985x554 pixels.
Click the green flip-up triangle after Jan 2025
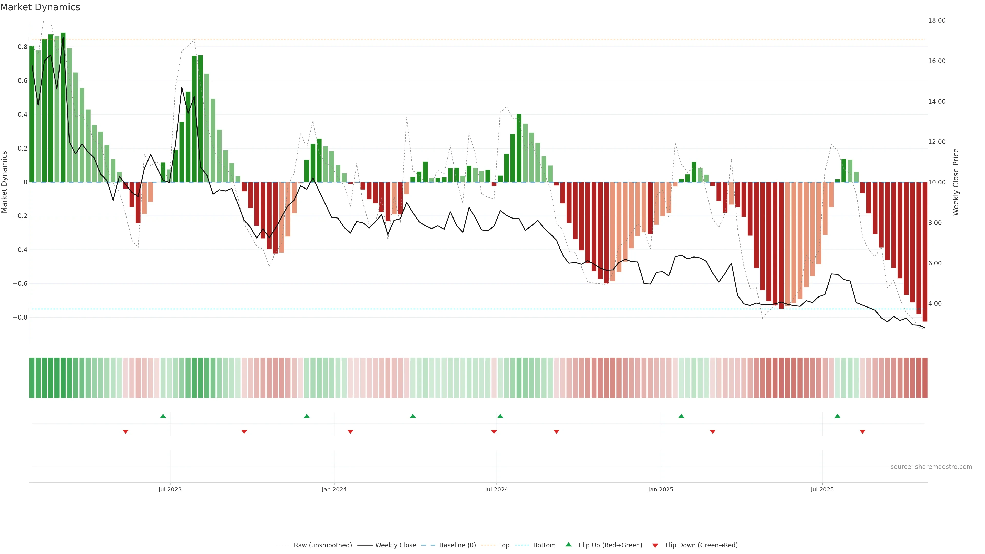pos(681,416)
